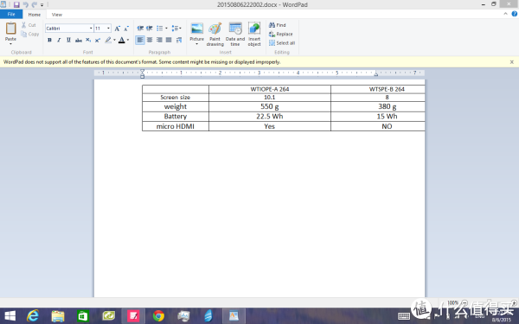Open the font size dropdown
Image resolution: width=519 pixels, height=324 pixels.
108,29
